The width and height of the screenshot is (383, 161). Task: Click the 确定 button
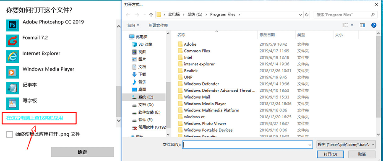click(x=82, y=152)
